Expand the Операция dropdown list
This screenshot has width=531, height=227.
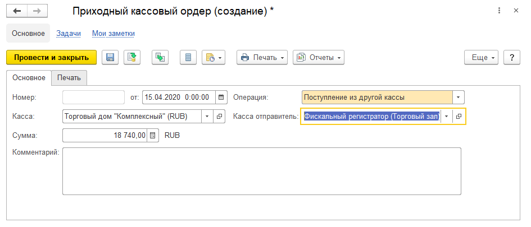[459, 97]
